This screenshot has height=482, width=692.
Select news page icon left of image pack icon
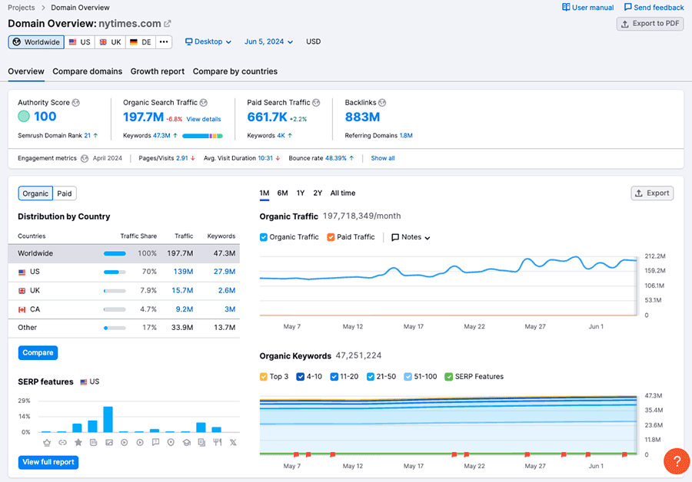point(94,442)
